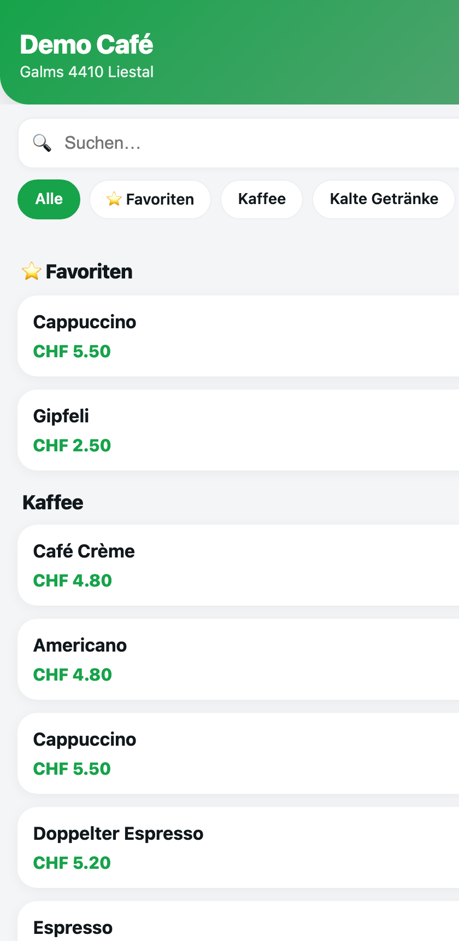Focus the Suchen search field

pyautogui.click(x=239, y=143)
